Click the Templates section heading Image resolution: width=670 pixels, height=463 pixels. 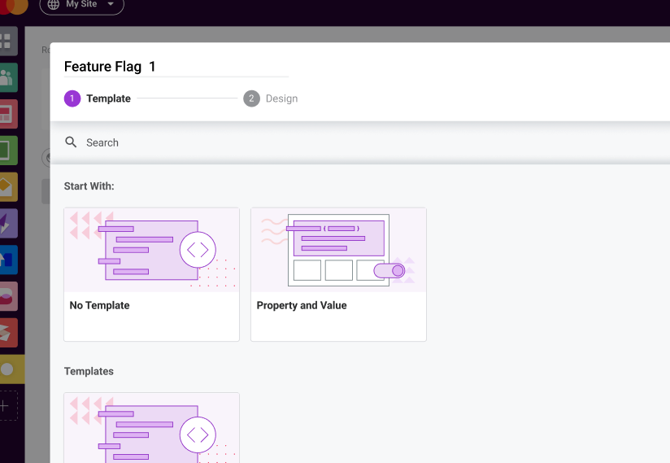point(89,371)
